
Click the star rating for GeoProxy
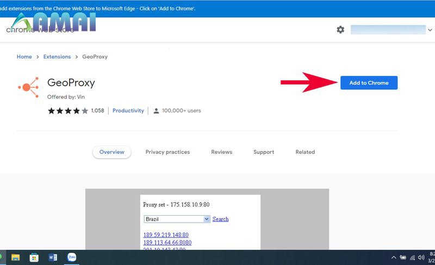(x=68, y=111)
